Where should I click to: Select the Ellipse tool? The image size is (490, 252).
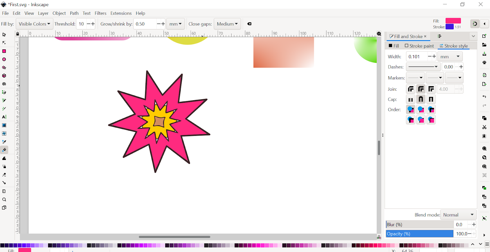[4, 59]
